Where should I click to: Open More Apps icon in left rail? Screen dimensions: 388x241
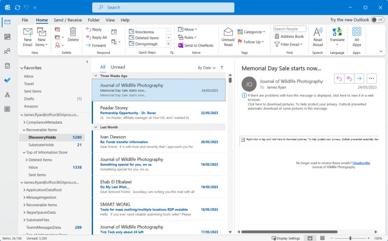(8, 109)
